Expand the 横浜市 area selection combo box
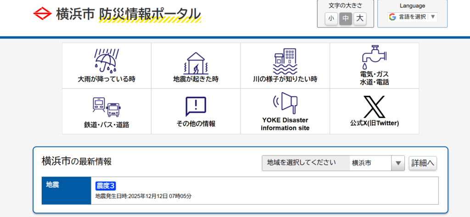 click(x=370, y=163)
